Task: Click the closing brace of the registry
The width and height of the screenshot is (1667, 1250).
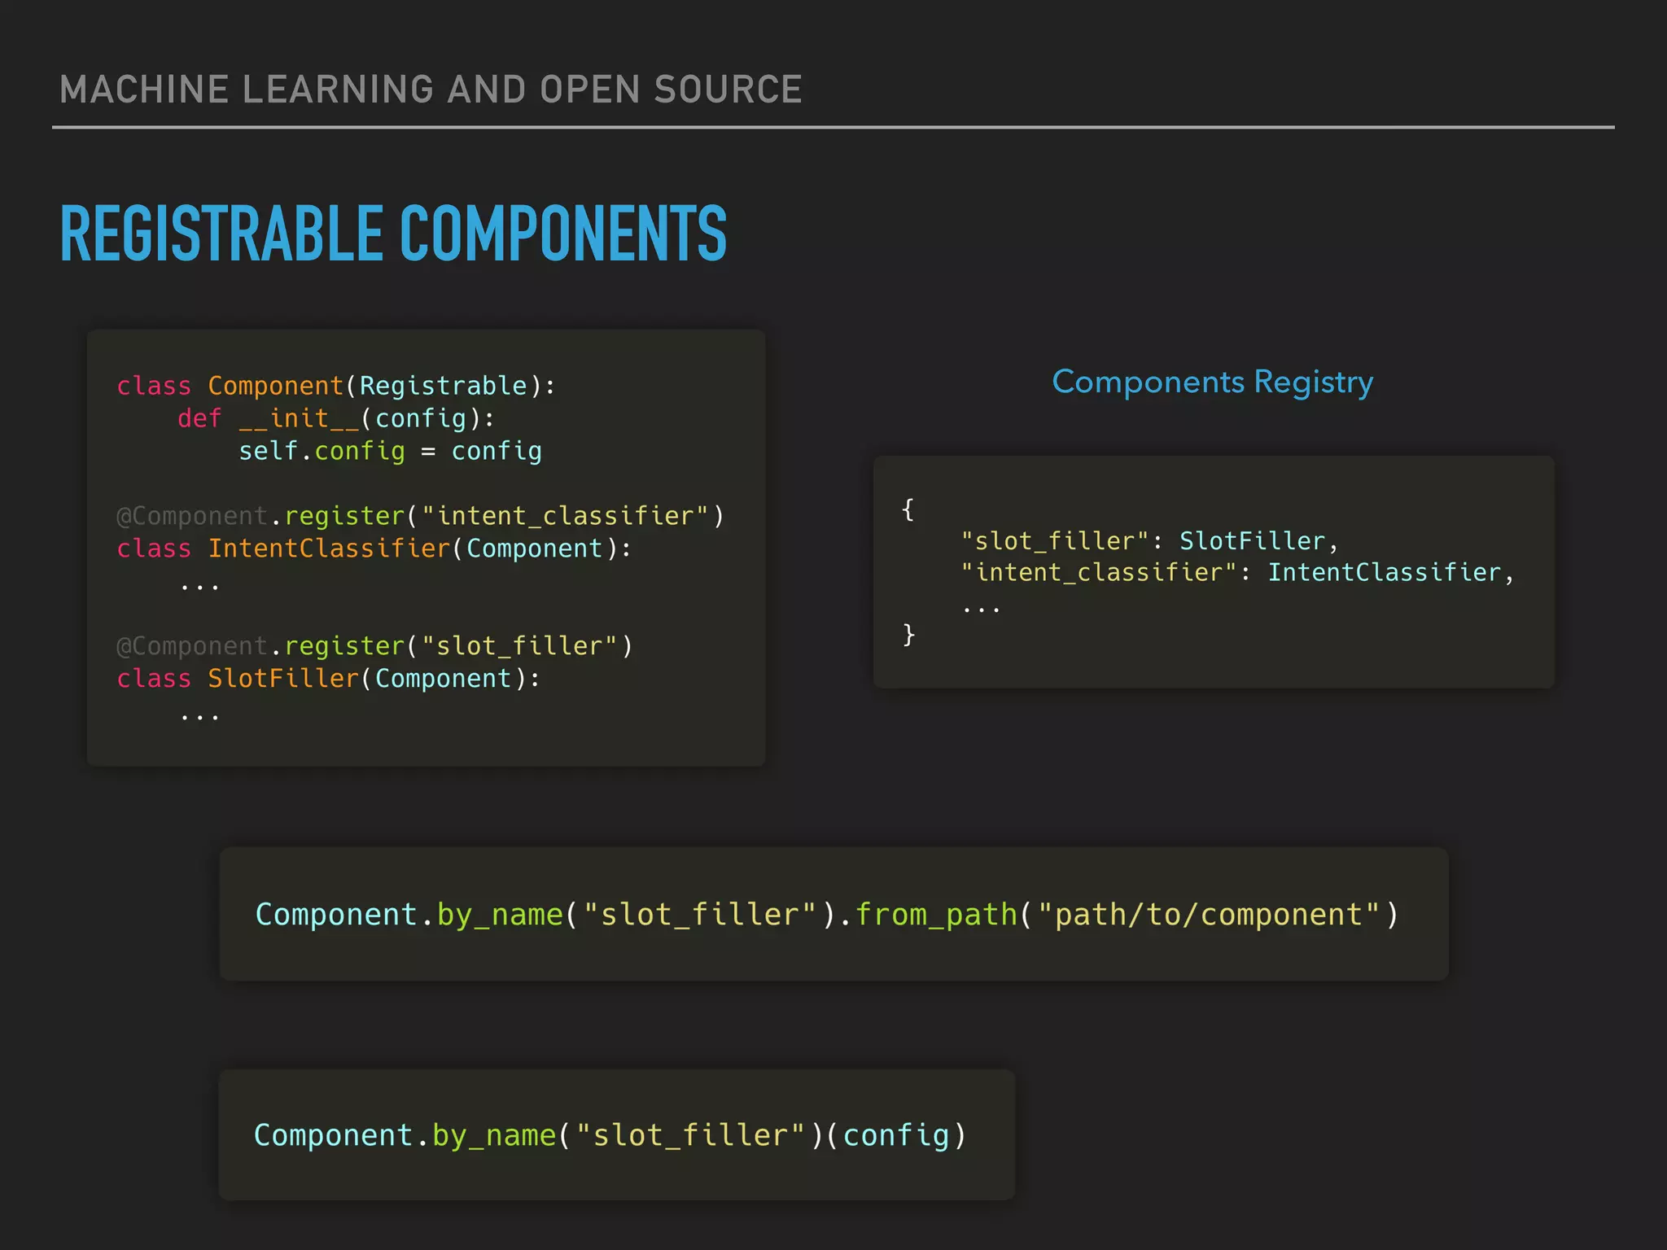Action: coord(908,635)
